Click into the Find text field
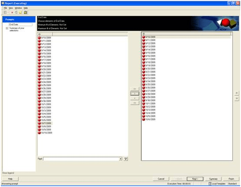Image resolution: width=241 pixels, height=187 pixels. 82,159
